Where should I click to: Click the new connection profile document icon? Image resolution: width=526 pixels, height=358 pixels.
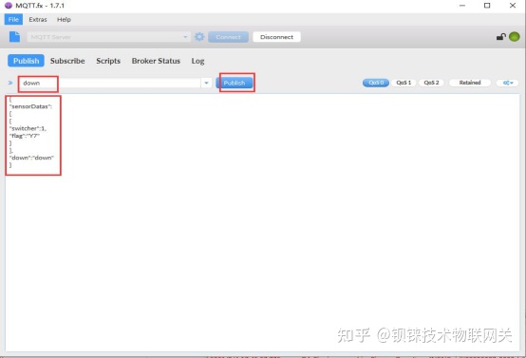coord(14,37)
